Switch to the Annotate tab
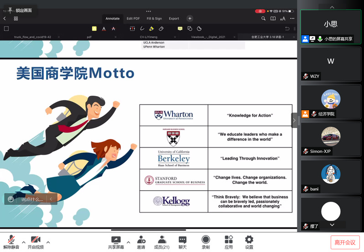 [x=112, y=18]
